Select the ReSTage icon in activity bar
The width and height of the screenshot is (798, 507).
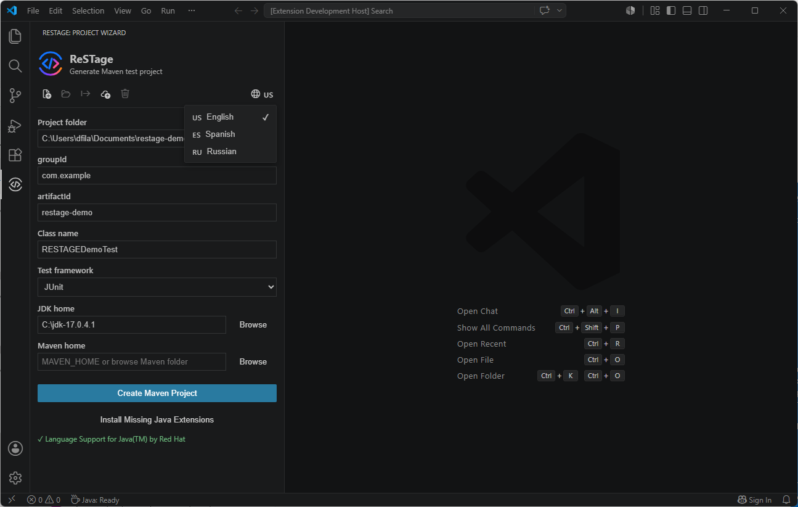pyautogui.click(x=15, y=184)
